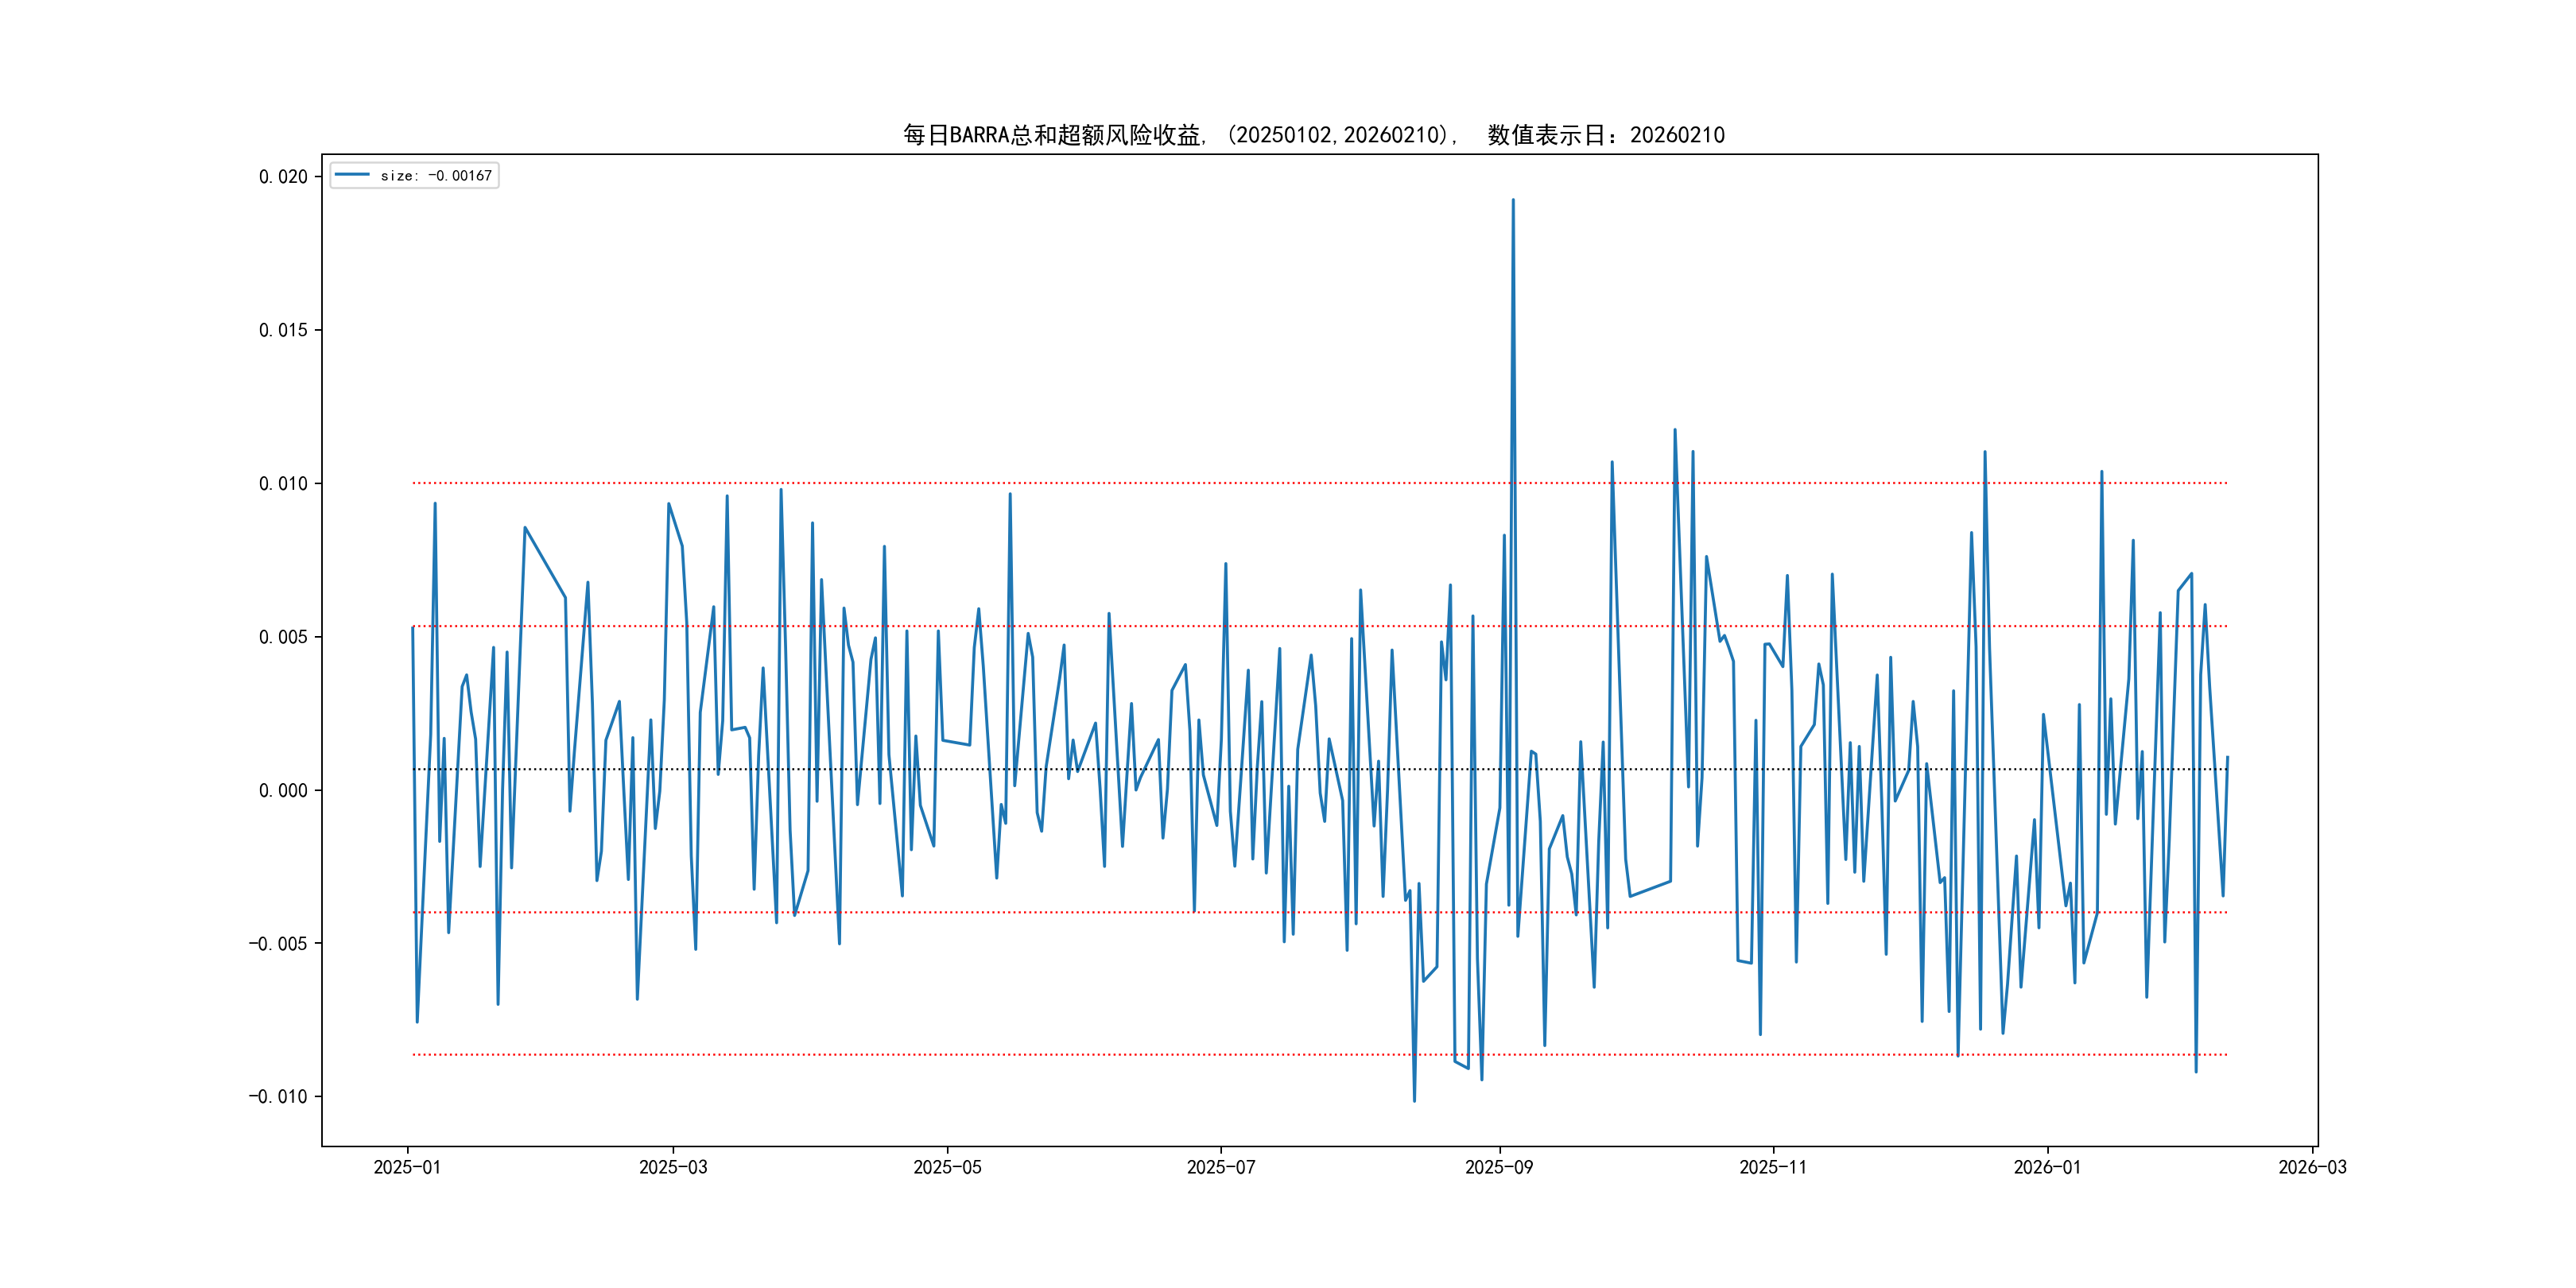
Task: Click the 2026-03 x-axis date label
Action: pos(2311,1167)
